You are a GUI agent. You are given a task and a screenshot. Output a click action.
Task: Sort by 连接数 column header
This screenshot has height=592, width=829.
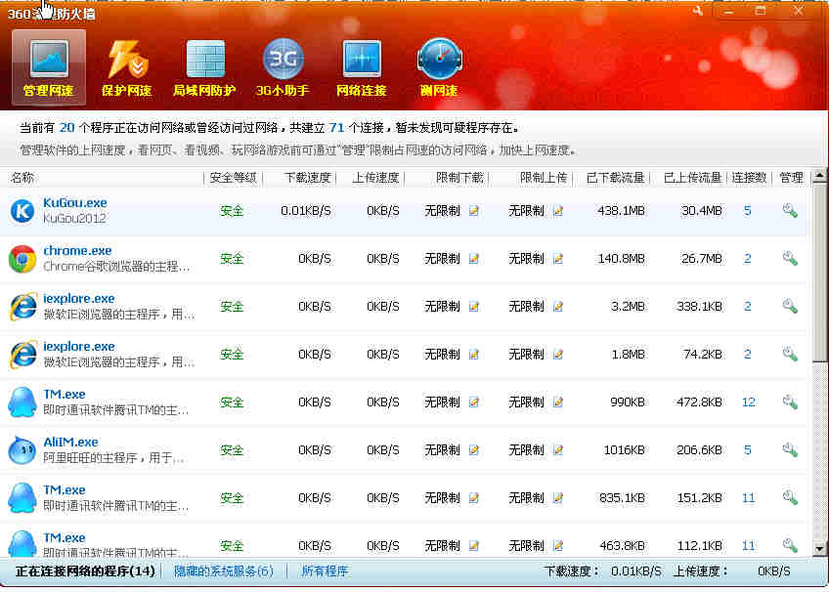tap(749, 178)
